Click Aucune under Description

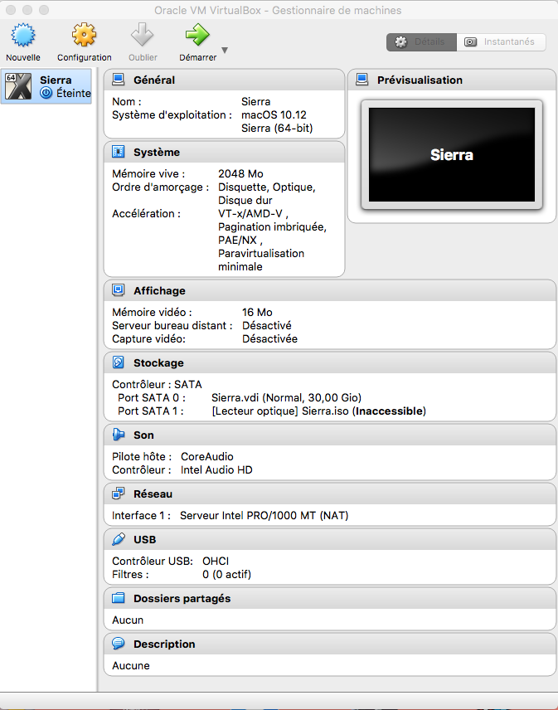(131, 665)
